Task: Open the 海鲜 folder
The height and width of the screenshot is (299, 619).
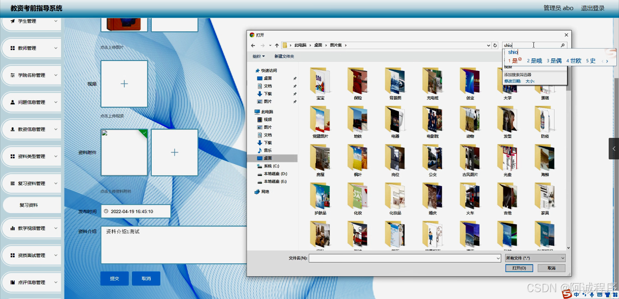Action: point(545,161)
